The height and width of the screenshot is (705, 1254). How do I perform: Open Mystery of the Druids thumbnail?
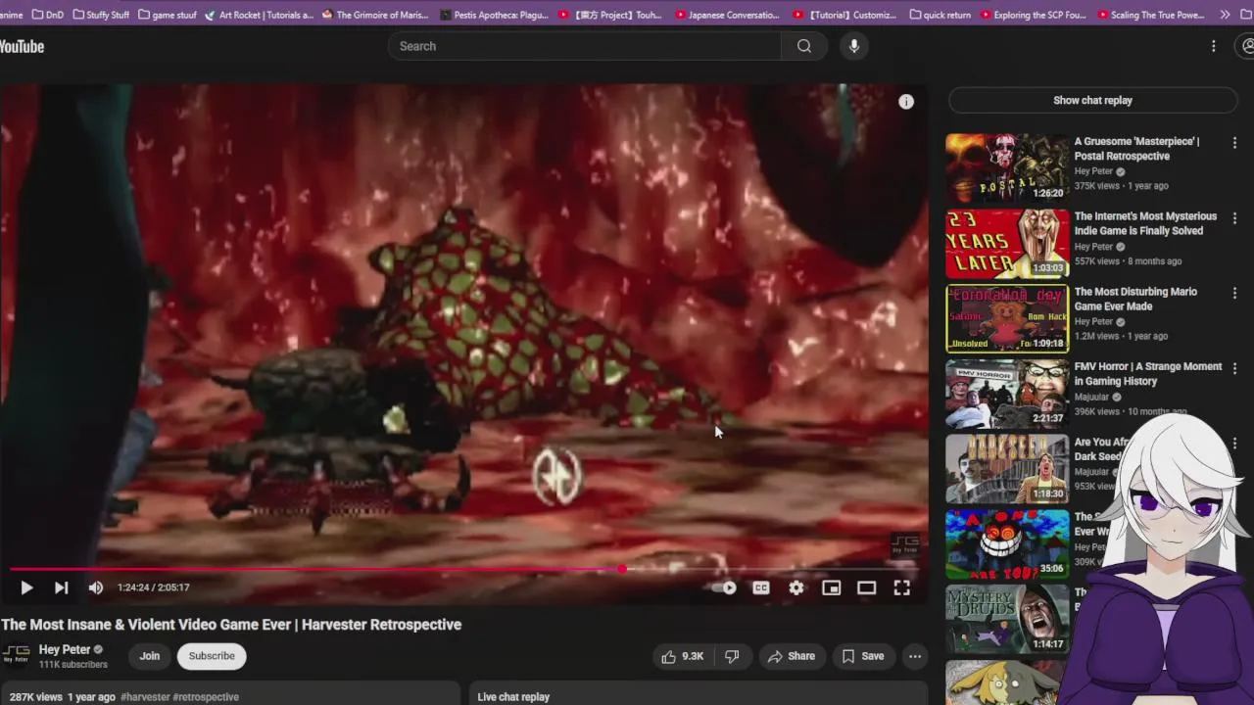click(1007, 619)
